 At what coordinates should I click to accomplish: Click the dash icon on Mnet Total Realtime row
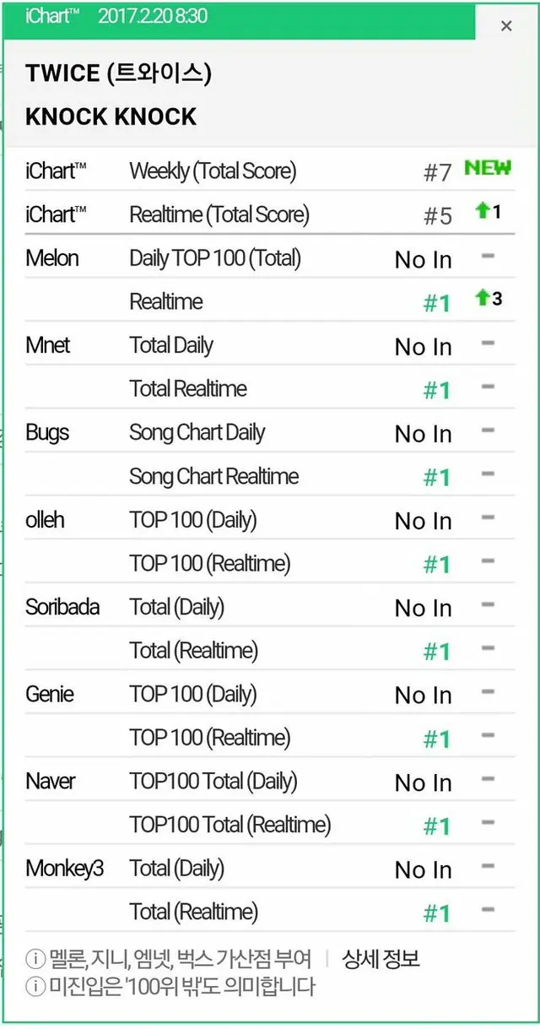(488, 387)
